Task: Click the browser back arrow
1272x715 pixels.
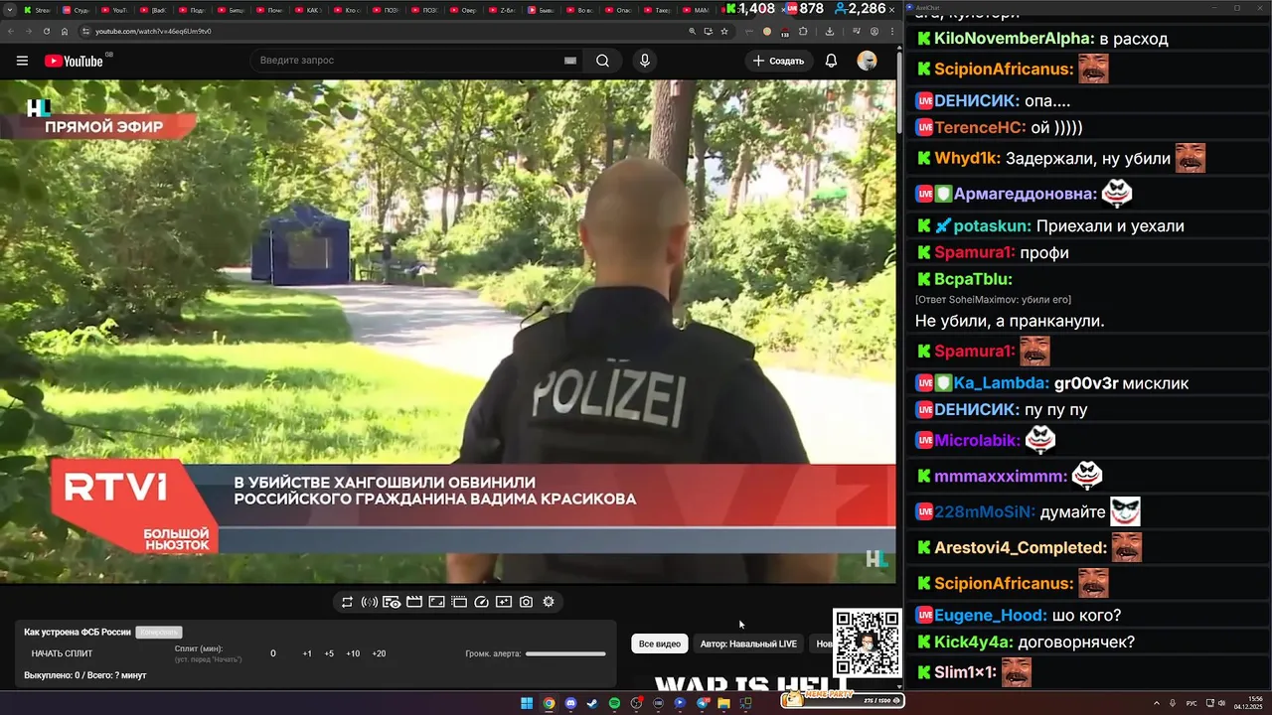Action: click(11, 31)
